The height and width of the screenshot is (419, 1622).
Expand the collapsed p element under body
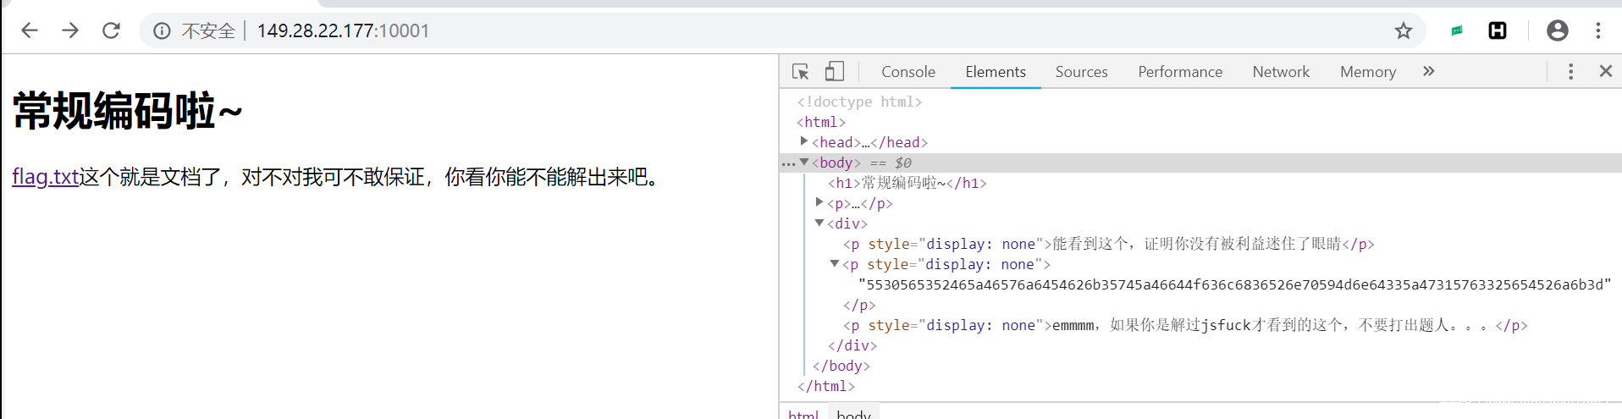pos(819,202)
